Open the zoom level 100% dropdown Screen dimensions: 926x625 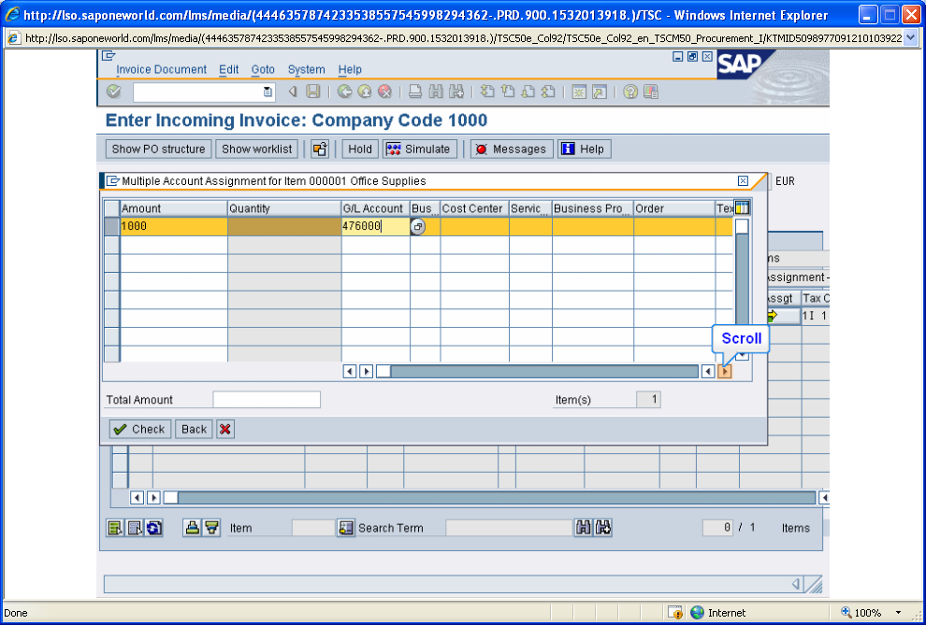click(898, 613)
